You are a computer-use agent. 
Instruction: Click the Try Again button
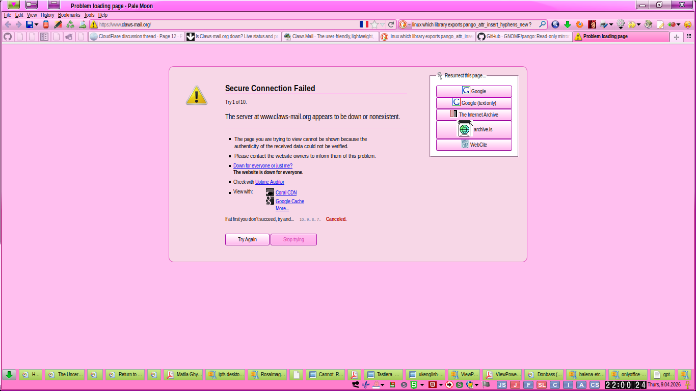pos(247,239)
